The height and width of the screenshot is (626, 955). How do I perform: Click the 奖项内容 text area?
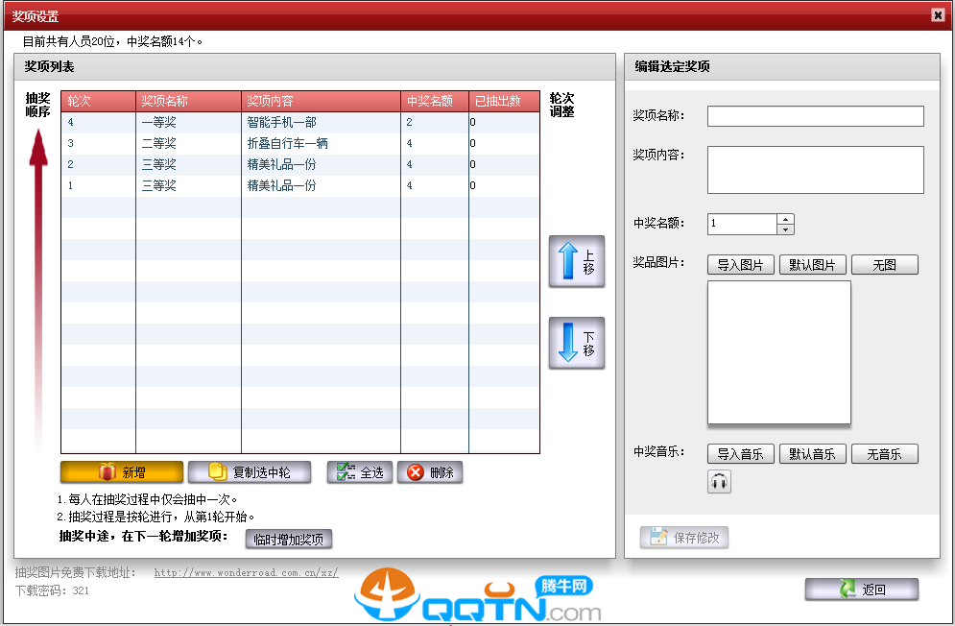[815, 170]
